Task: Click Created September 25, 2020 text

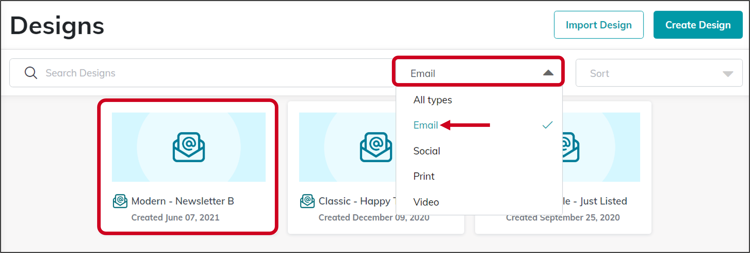Action: click(562, 218)
